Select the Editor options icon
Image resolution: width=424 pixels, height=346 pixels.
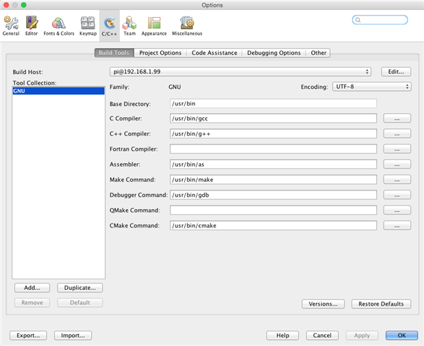[x=32, y=25]
